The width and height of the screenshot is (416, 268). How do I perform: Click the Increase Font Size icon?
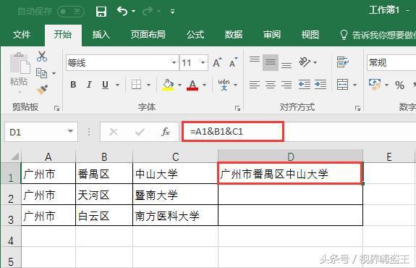[218, 63]
